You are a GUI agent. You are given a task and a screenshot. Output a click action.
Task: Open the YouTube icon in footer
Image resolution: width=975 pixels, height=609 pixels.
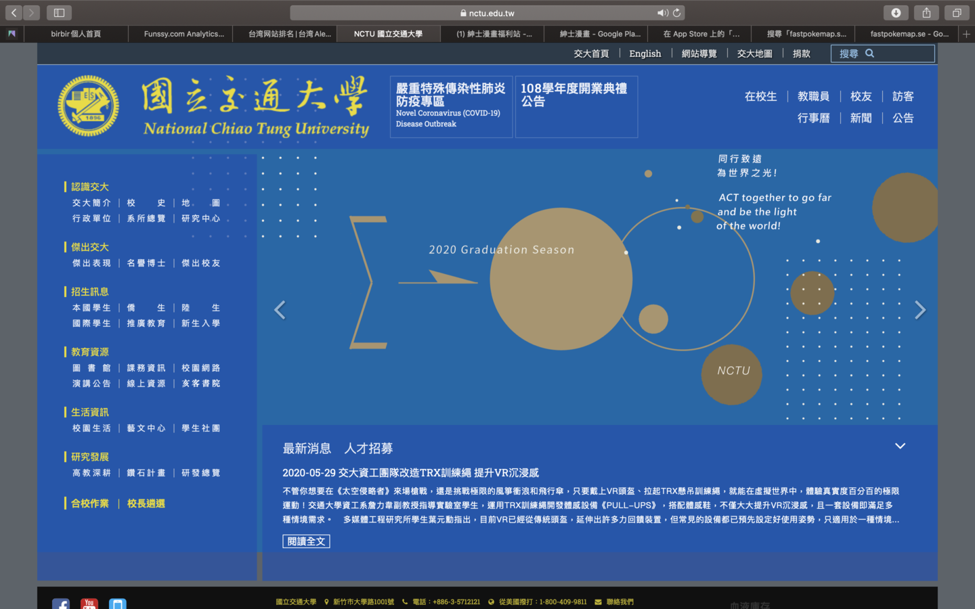pyautogui.click(x=89, y=604)
